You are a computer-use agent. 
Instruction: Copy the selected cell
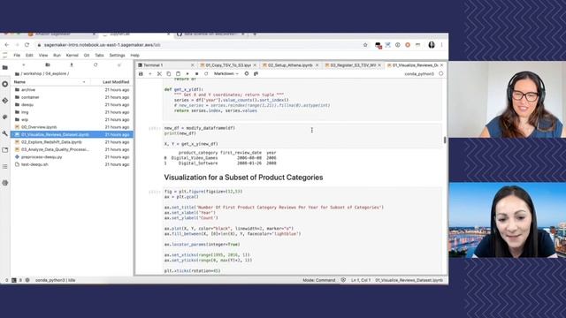pyautogui.click(x=169, y=74)
